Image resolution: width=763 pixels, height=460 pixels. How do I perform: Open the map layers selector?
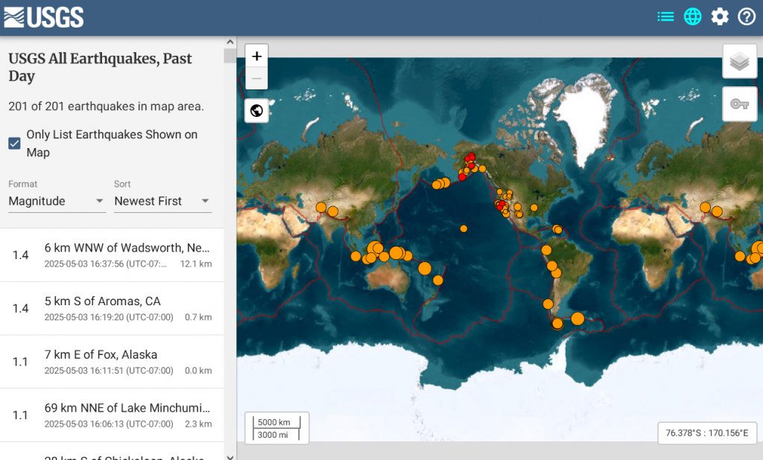pyautogui.click(x=740, y=62)
